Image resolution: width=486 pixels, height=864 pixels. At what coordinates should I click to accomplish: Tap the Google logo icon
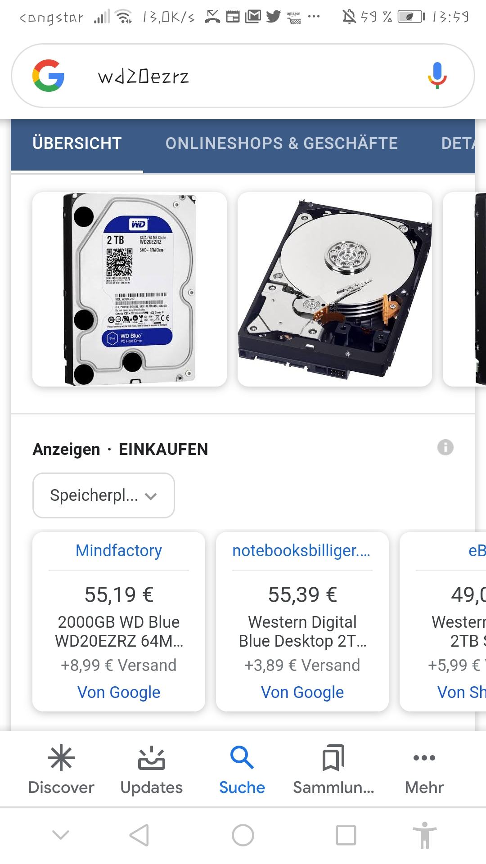[x=48, y=76]
